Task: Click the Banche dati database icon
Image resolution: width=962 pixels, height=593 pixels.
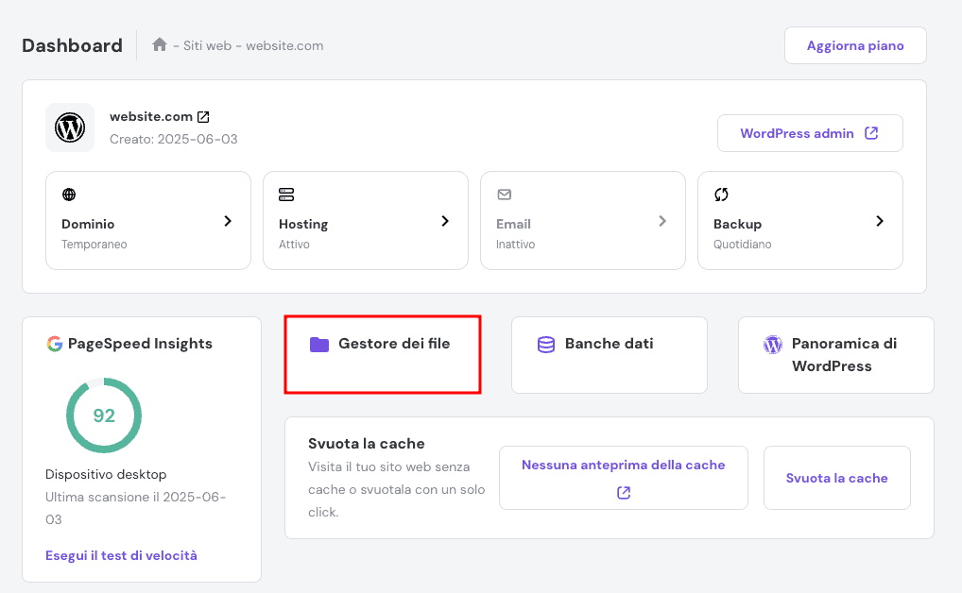Action: 545,344
